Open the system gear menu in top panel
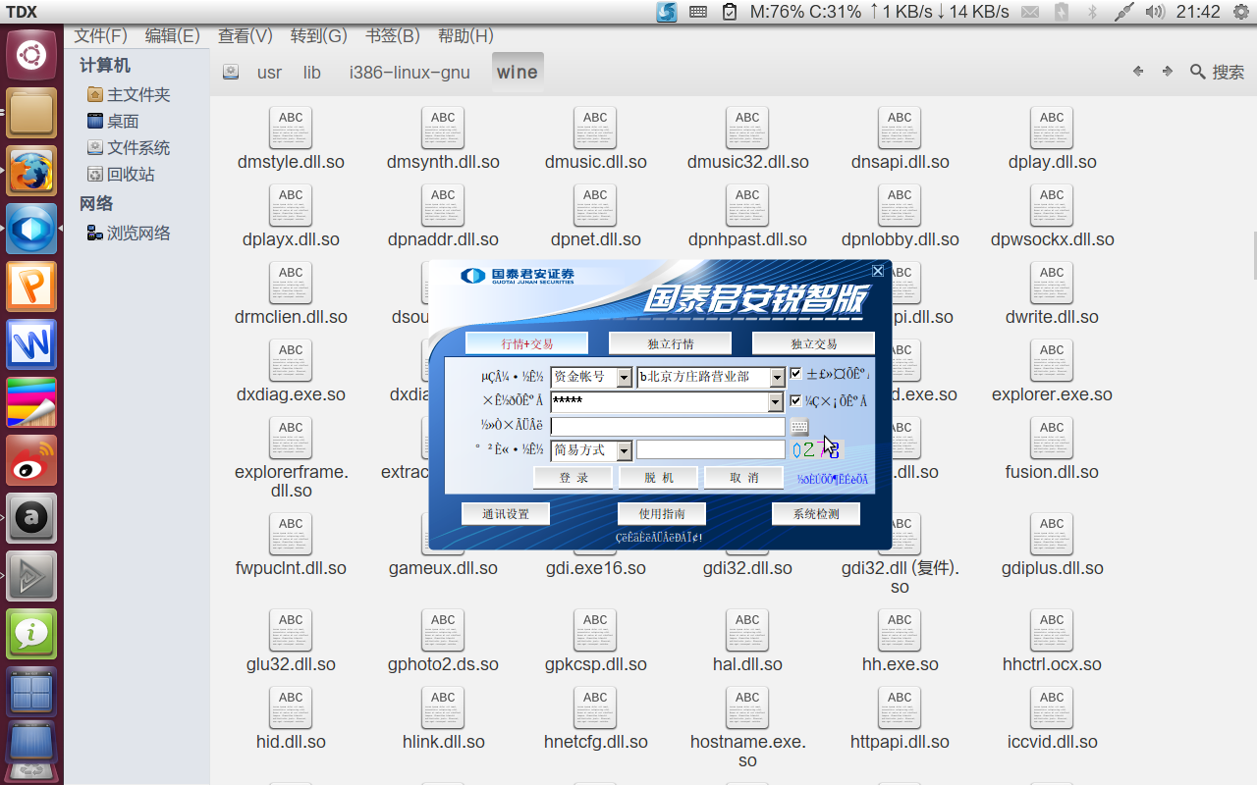Viewport: 1257px width, 785px height. [1239, 12]
